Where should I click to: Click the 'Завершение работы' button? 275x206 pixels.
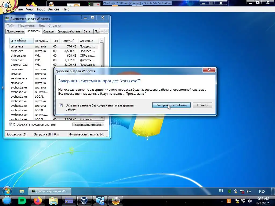pyautogui.click(x=171, y=105)
